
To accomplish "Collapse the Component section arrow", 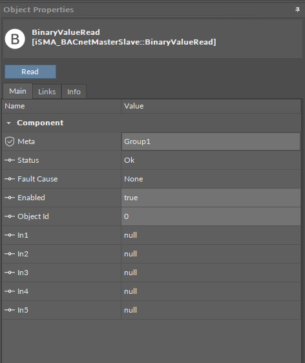I will pos(9,123).
